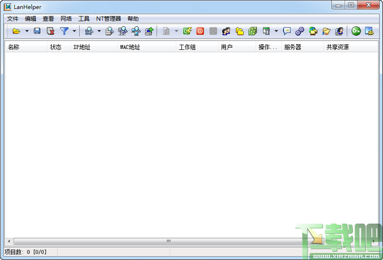The image size is (383, 260).
Task: Click the green lightning wake-up icon
Action: (x=187, y=31)
